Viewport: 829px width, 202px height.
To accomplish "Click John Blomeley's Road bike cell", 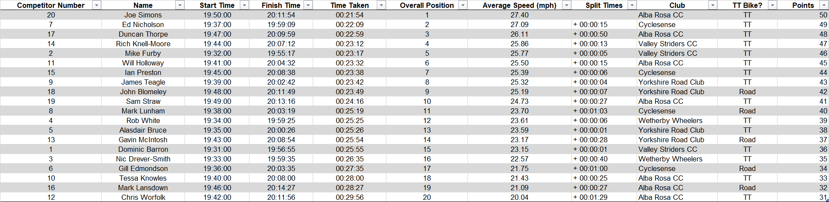I will (747, 92).
